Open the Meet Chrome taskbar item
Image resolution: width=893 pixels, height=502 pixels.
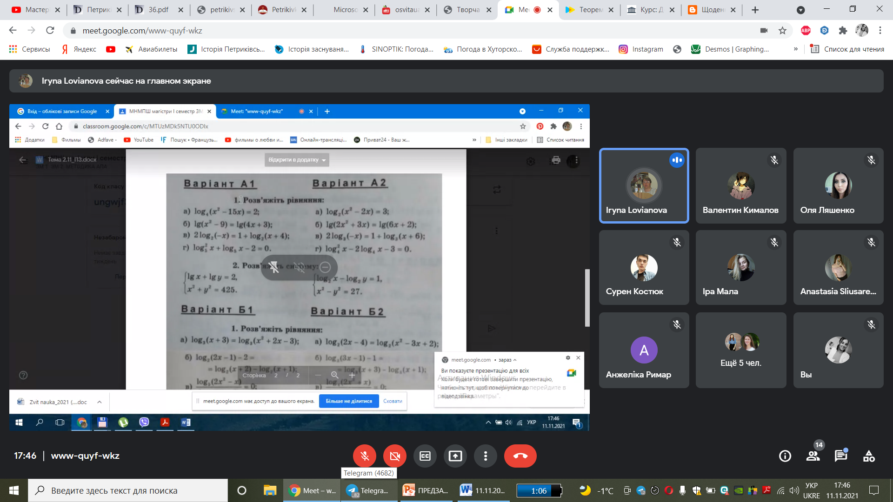312,490
